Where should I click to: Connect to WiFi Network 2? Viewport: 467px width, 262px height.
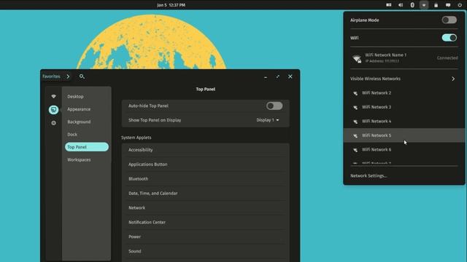(x=404, y=93)
